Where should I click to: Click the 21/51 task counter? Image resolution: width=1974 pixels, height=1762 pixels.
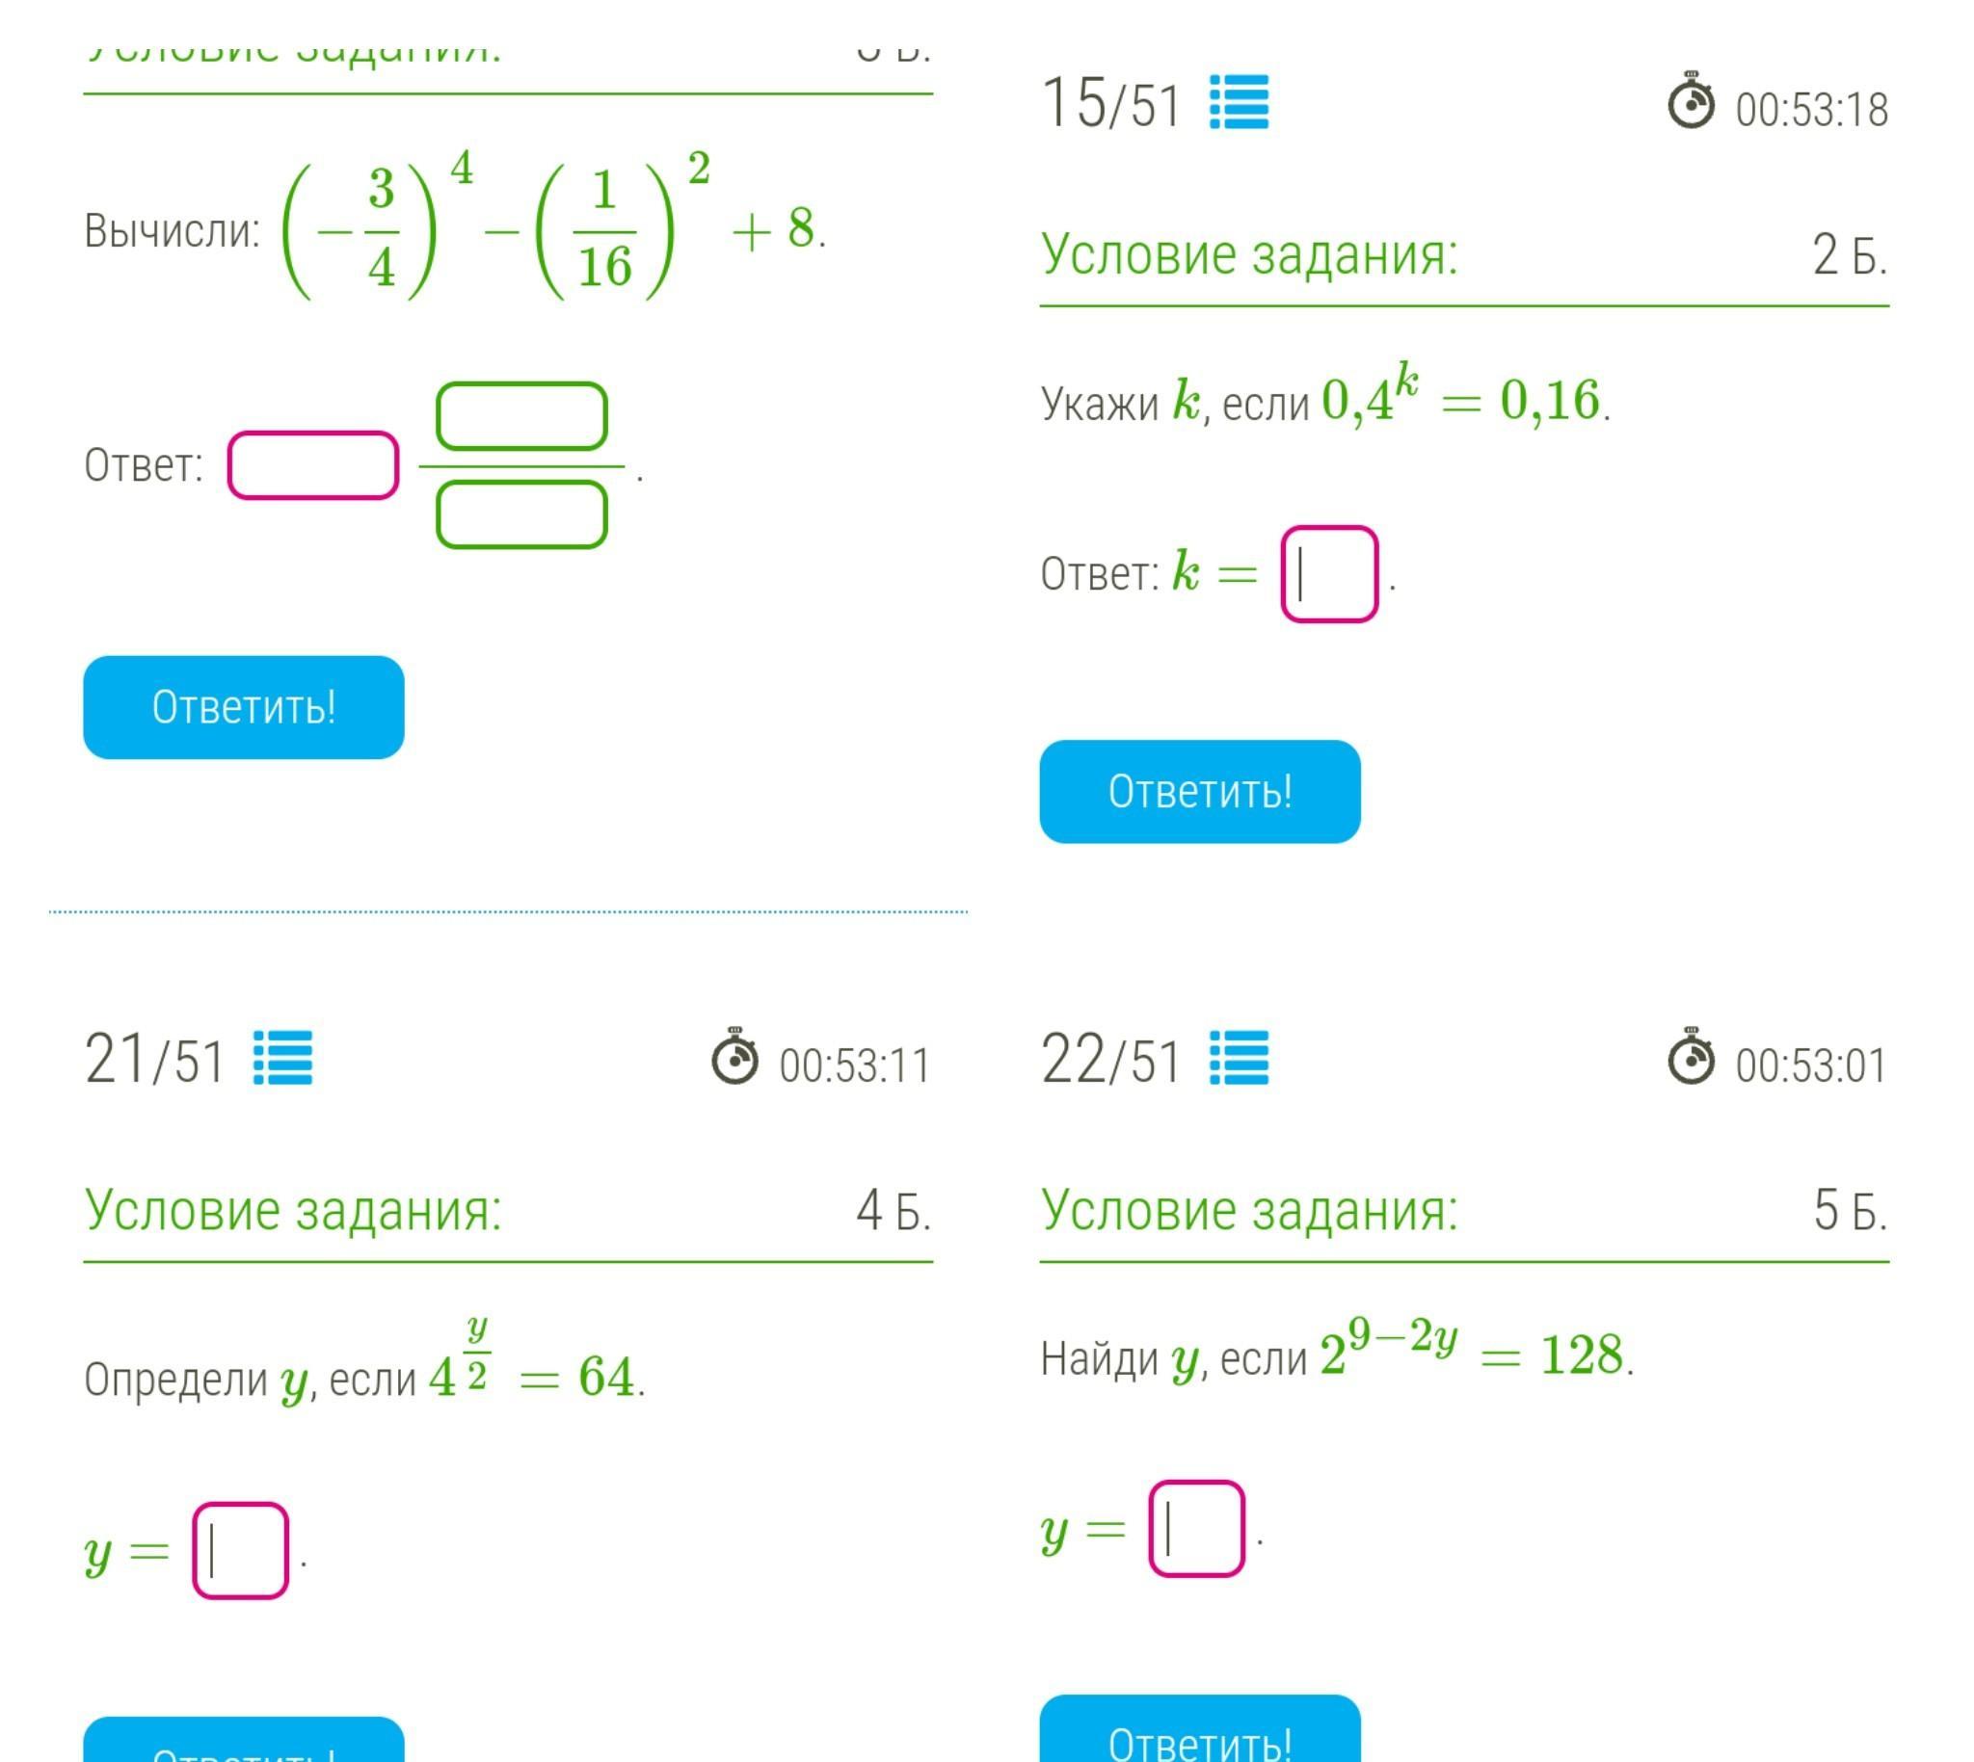pyautogui.click(x=155, y=1059)
